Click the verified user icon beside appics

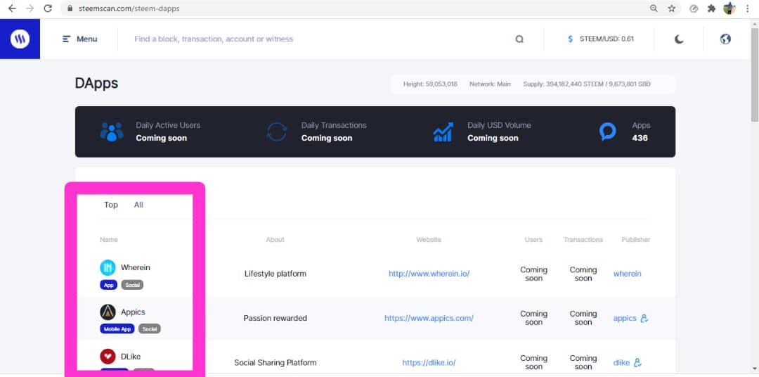tap(644, 319)
